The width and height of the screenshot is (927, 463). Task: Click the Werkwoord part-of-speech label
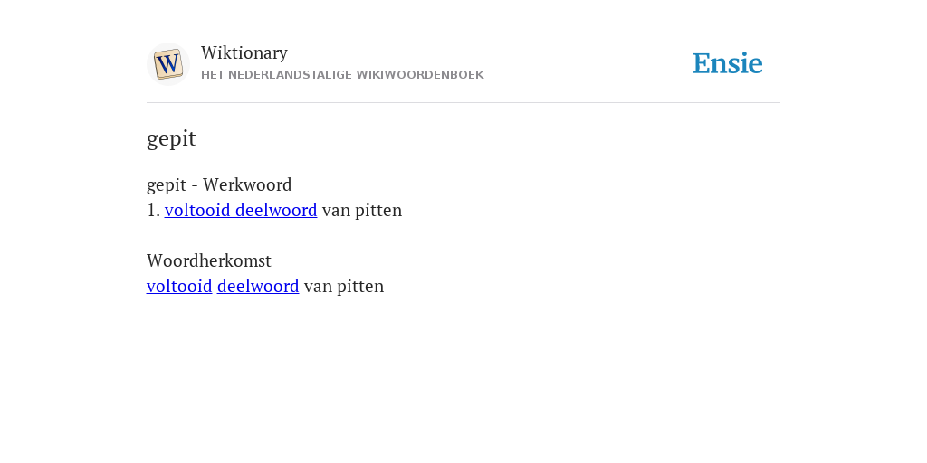247,184
